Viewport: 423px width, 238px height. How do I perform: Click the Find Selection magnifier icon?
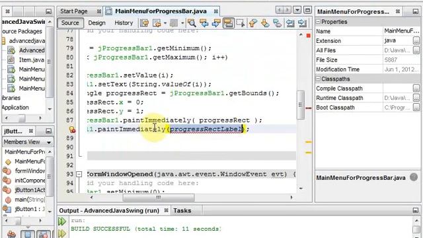[192, 23]
